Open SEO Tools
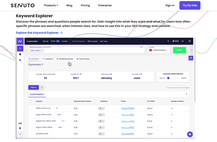217x142 pixels. [x=104, y=41]
